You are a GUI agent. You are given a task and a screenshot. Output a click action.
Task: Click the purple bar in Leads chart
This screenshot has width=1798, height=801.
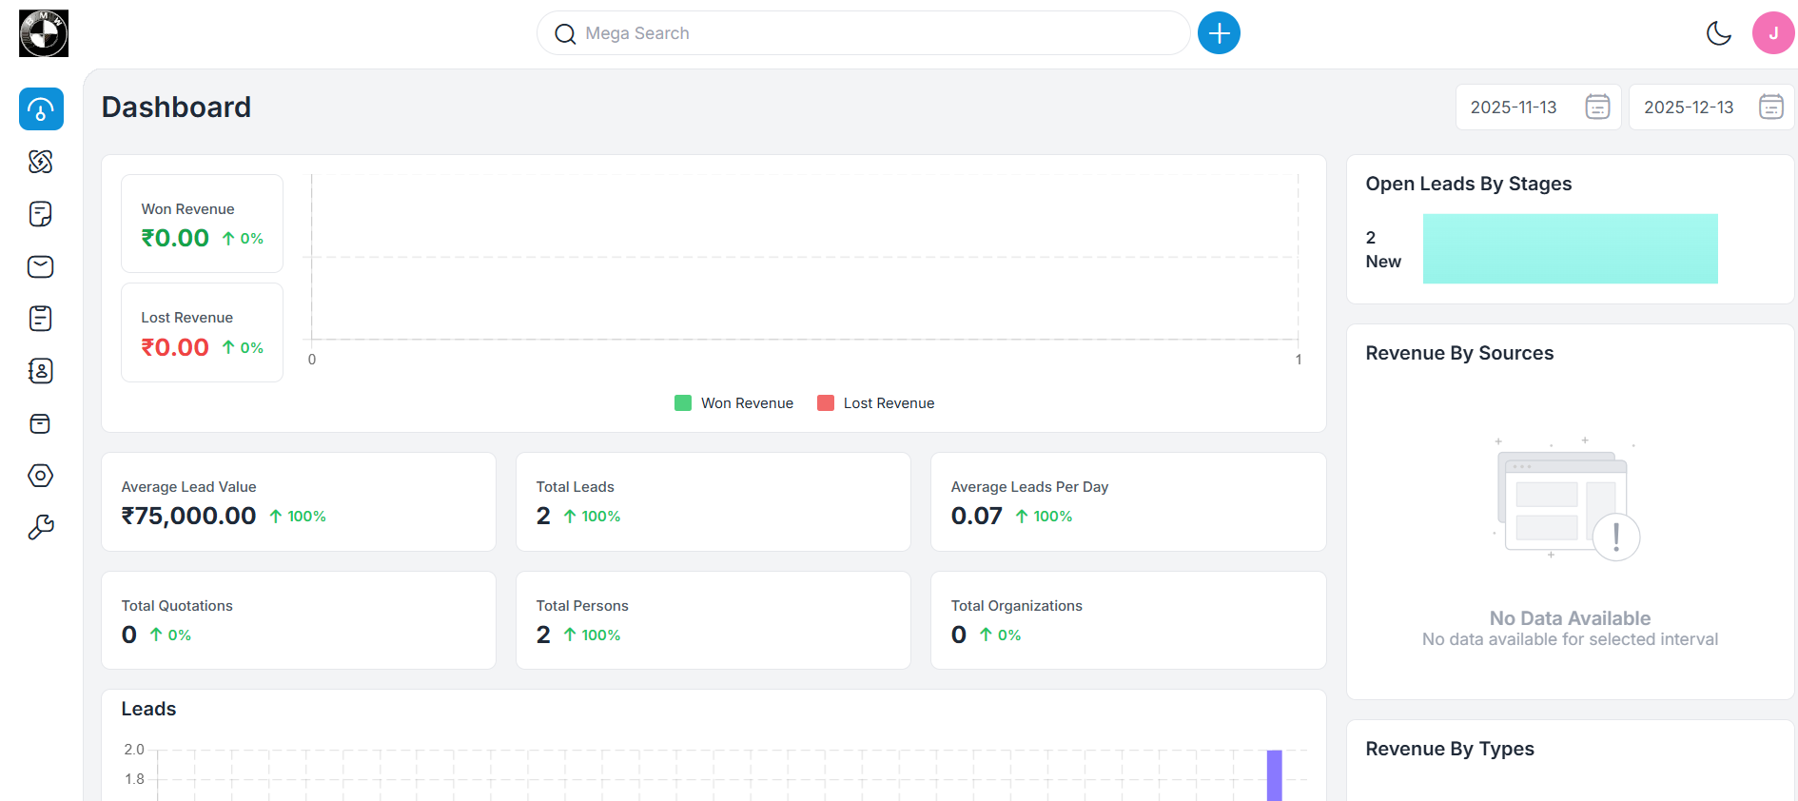tap(1274, 775)
